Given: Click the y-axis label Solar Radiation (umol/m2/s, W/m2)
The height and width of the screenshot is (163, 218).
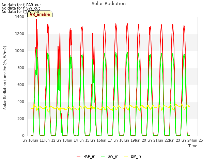Looking at the screenshot, I should click(5, 78).
